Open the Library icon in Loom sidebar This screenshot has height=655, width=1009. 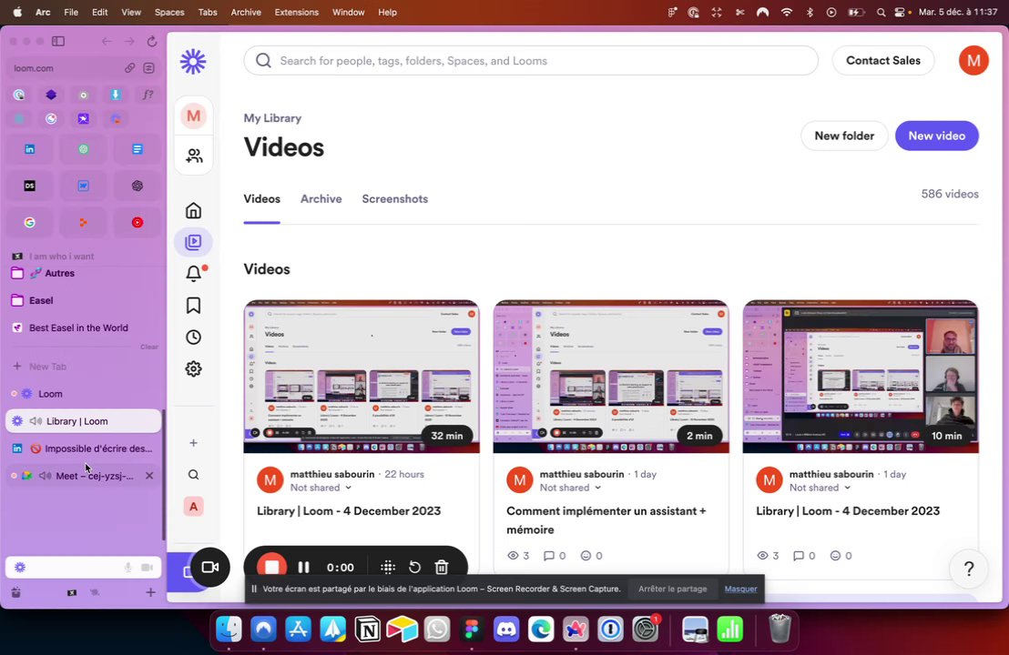193,242
